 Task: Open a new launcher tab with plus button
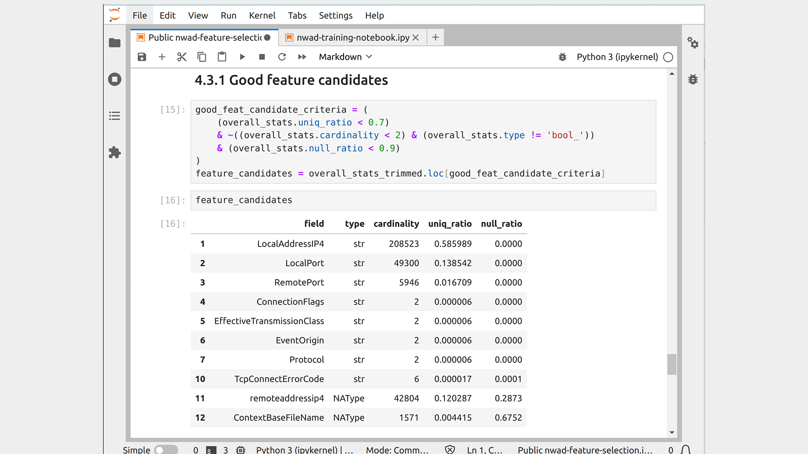pos(435,37)
